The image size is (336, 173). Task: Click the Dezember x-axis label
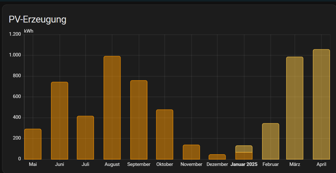[x=217, y=164]
